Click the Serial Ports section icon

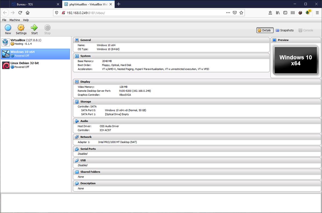coord(77,149)
